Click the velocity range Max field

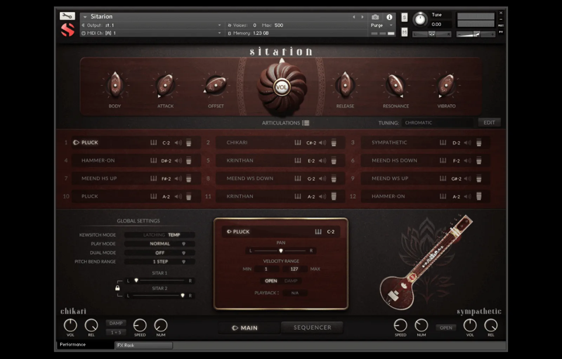[294, 269]
